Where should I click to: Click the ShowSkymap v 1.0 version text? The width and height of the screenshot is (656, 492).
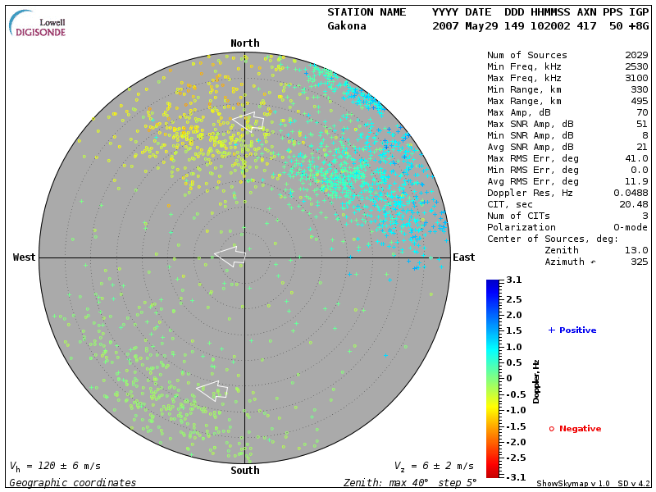[574, 483]
